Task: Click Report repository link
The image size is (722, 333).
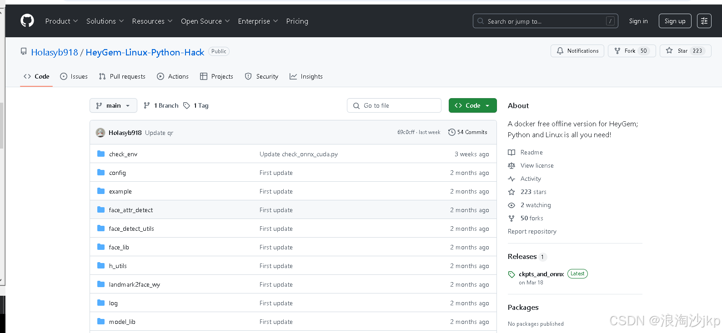Action: pyautogui.click(x=532, y=231)
